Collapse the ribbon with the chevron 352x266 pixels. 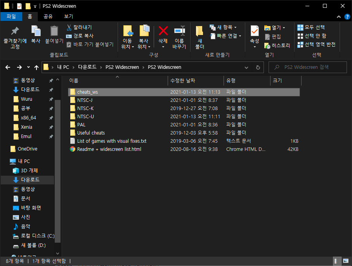[339, 17]
